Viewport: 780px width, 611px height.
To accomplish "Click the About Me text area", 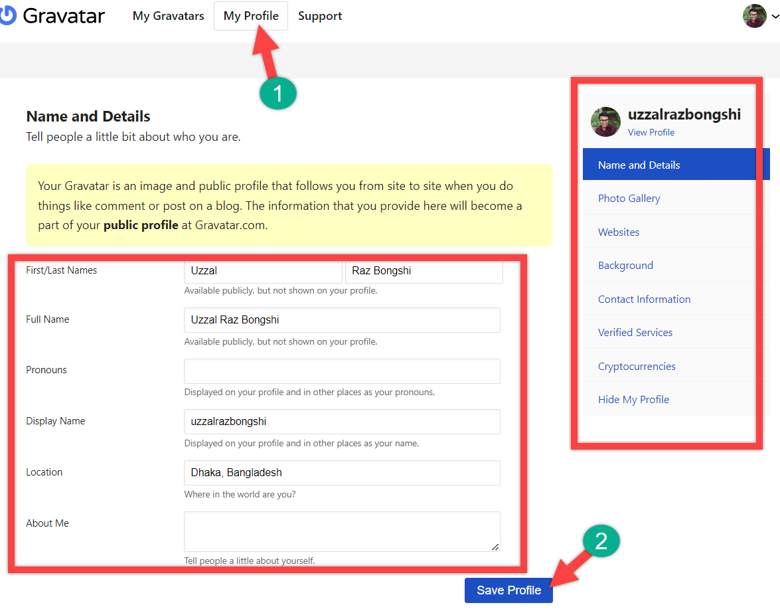I will coord(343,531).
